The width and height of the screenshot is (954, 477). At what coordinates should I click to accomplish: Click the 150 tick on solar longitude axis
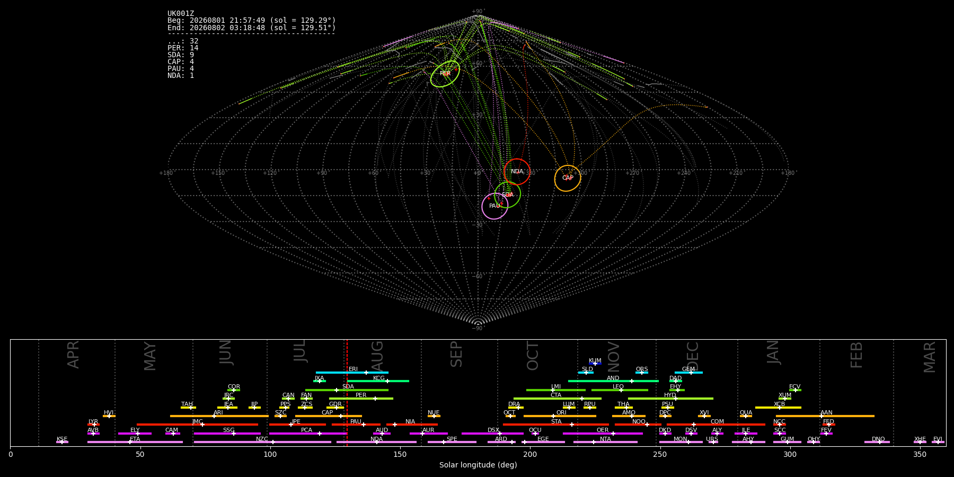click(400, 455)
